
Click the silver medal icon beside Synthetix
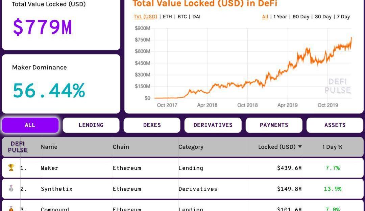11,189
